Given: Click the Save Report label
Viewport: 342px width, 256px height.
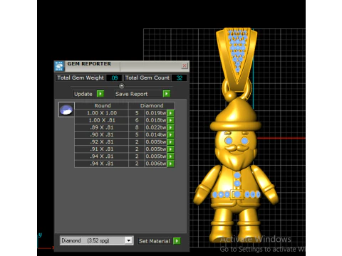Looking at the screenshot, I should click(131, 94).
